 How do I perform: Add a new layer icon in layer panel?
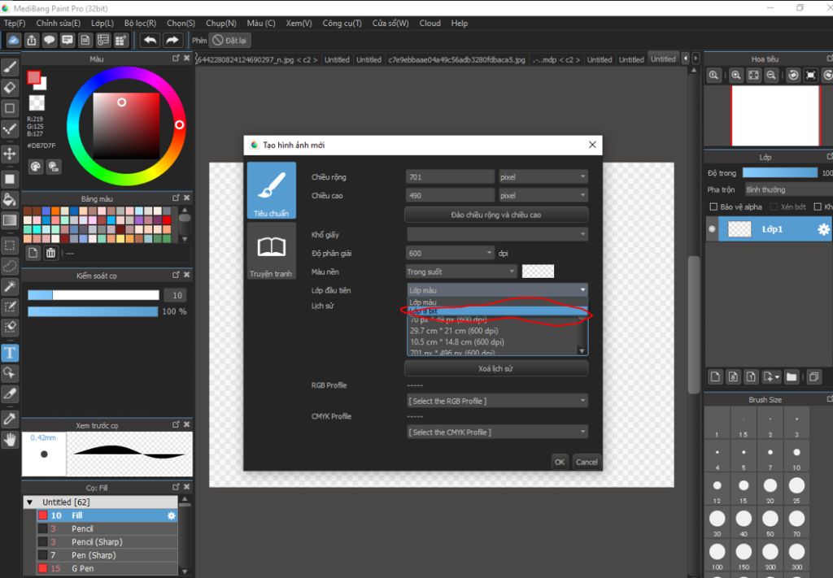[x=715, y=377]
